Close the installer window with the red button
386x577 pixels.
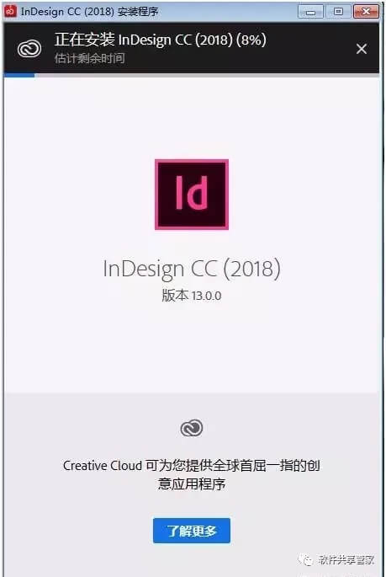click(x=366, y=12)
